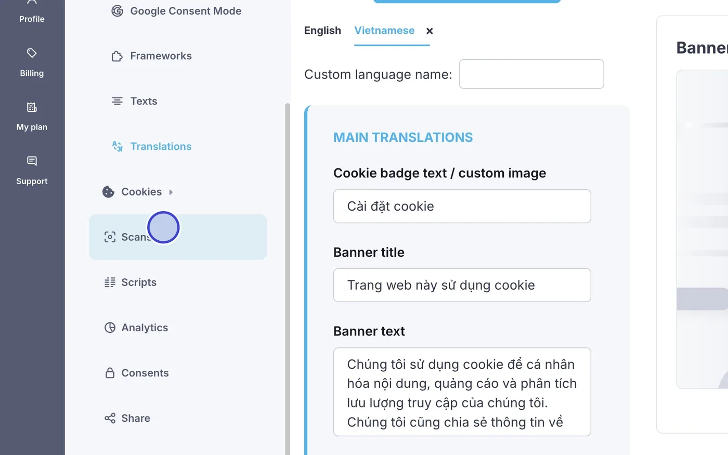Click the Consents lock icon
The height and width of the screenshot is (455, 728).
point(110,373)
